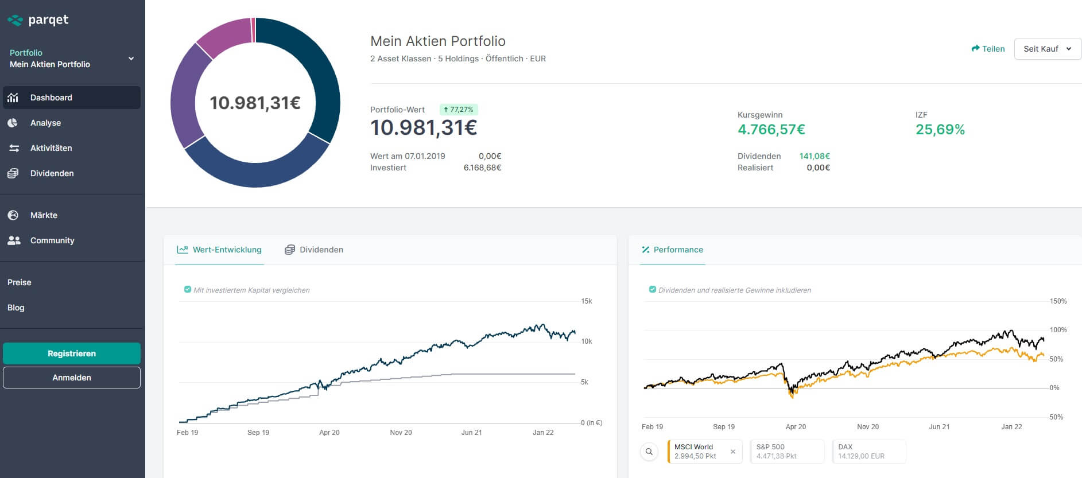Image resolution: width=1082 pixels, height=478 pixels.
Task: Click the Anmelden button
Action: (72, 378)
